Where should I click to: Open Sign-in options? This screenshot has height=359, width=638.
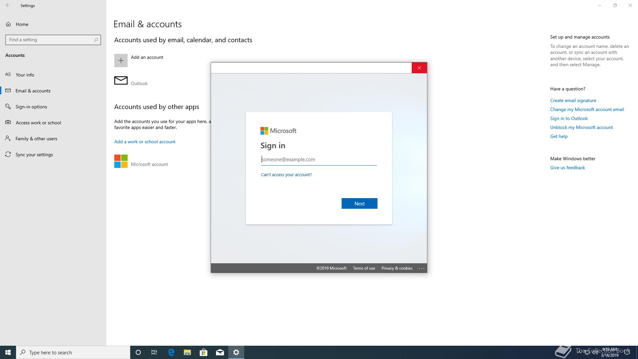[53, 107]
